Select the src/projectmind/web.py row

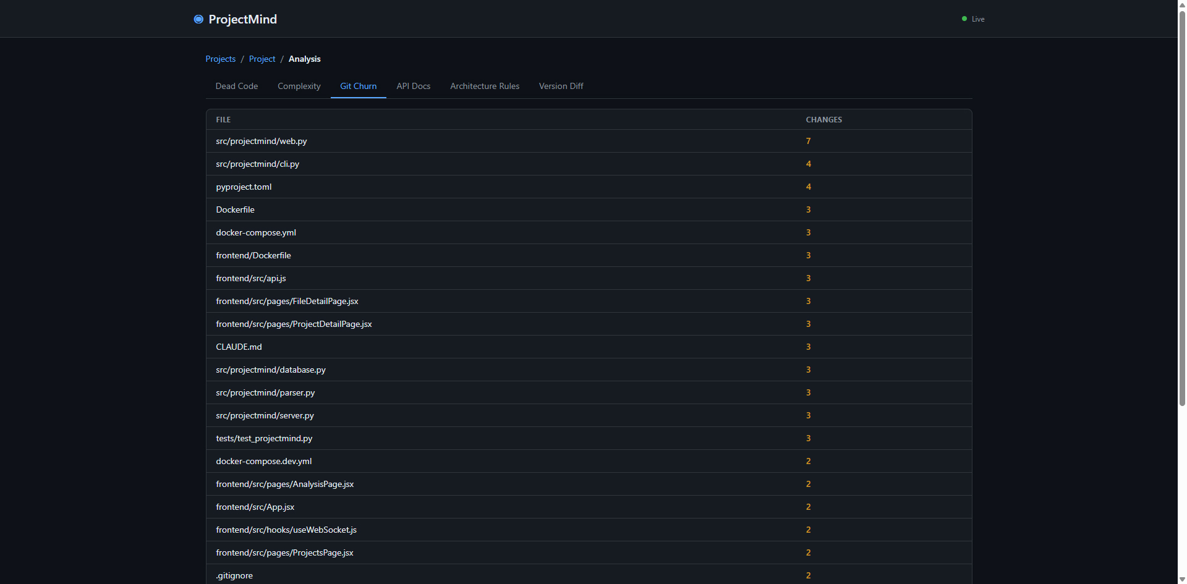(261, 141)
